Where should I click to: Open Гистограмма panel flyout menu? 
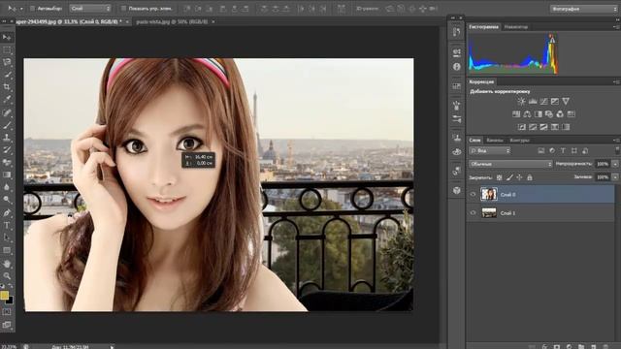tap(616, 27)
